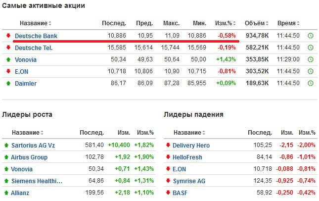Click the clock icon in Vonovia row
The width and height of the screenshot is (319, 201).
[x=310, y=59]
